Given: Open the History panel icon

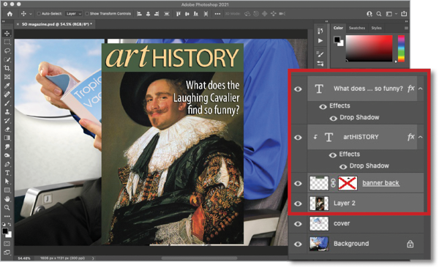Looking at the screenshot, I should click(x=320, y=31).
